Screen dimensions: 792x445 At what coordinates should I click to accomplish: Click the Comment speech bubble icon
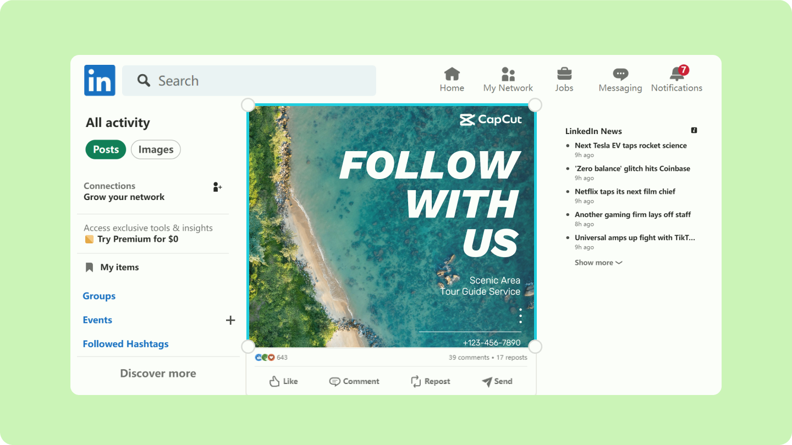(x=334, y=381)
